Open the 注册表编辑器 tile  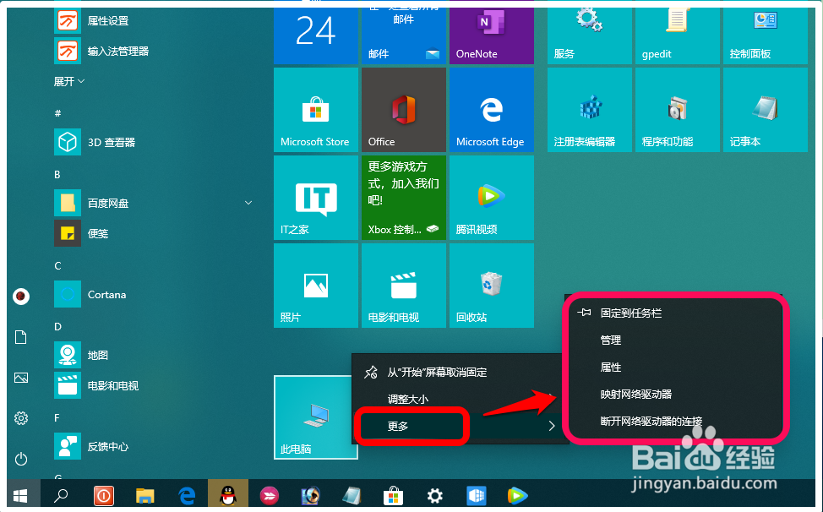coord(590,110)
